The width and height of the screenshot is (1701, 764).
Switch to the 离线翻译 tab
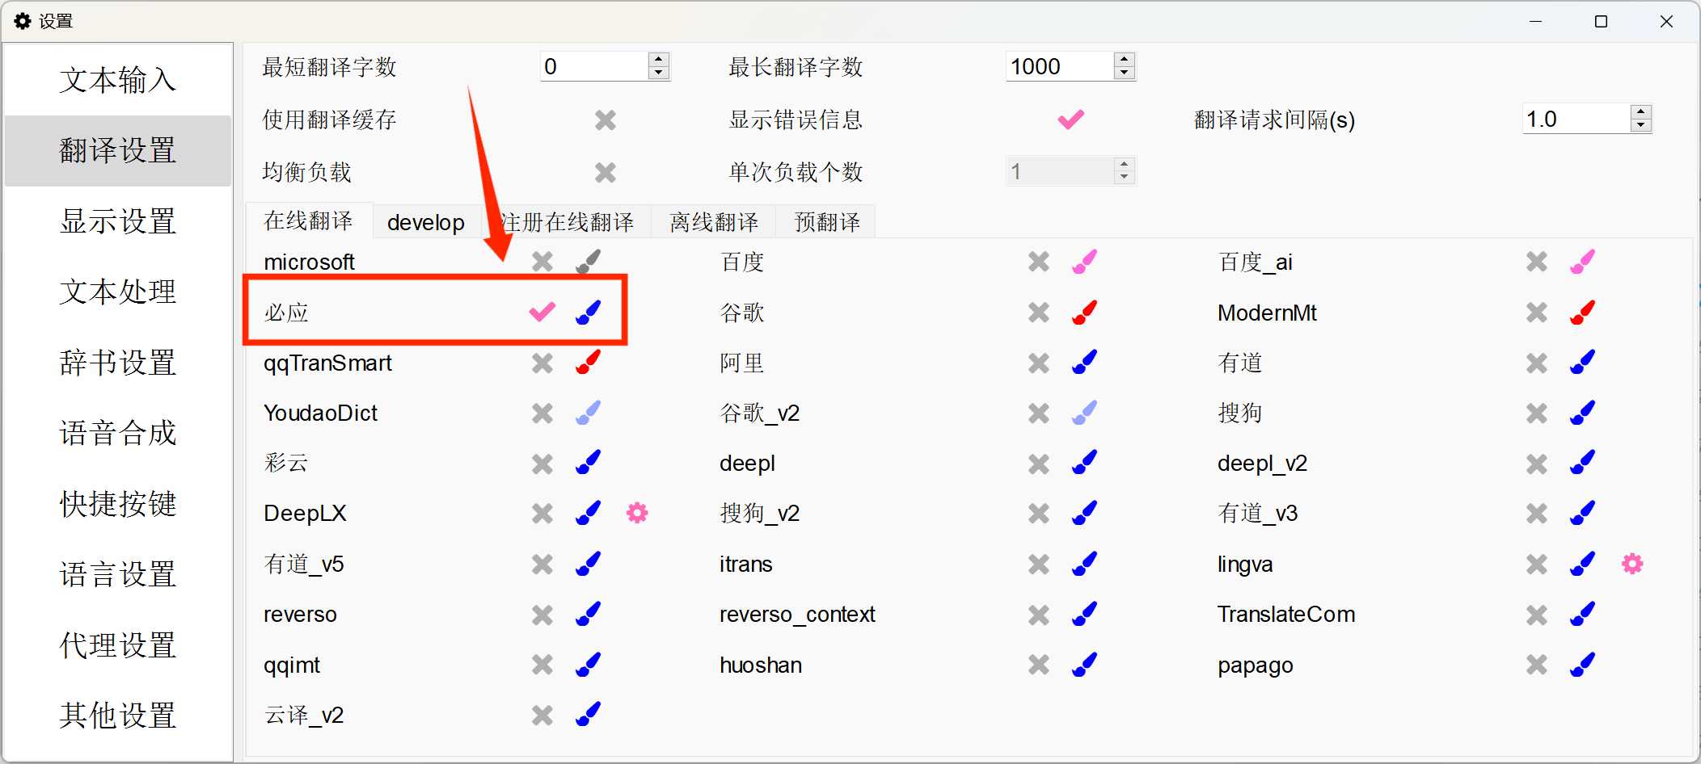click(x=714, y=222)
